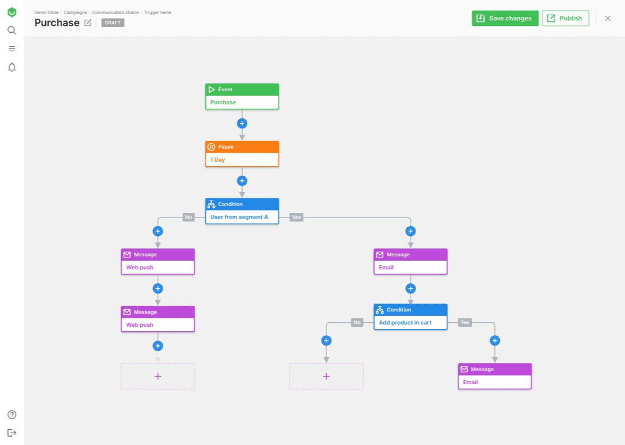Viewport: 625px width, 445px height.
Task: Click empty placeholder under cart No branch
Action: pyautogui.click(x=327, y=376)
